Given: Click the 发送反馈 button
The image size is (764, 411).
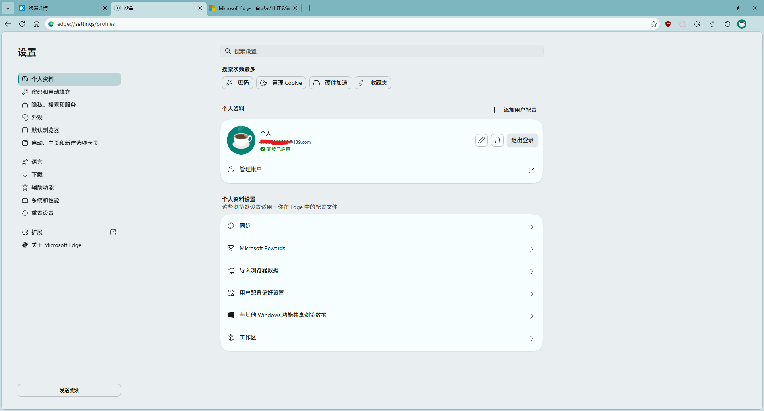Looking at the screenshot, I should click(x=69, y=390).
